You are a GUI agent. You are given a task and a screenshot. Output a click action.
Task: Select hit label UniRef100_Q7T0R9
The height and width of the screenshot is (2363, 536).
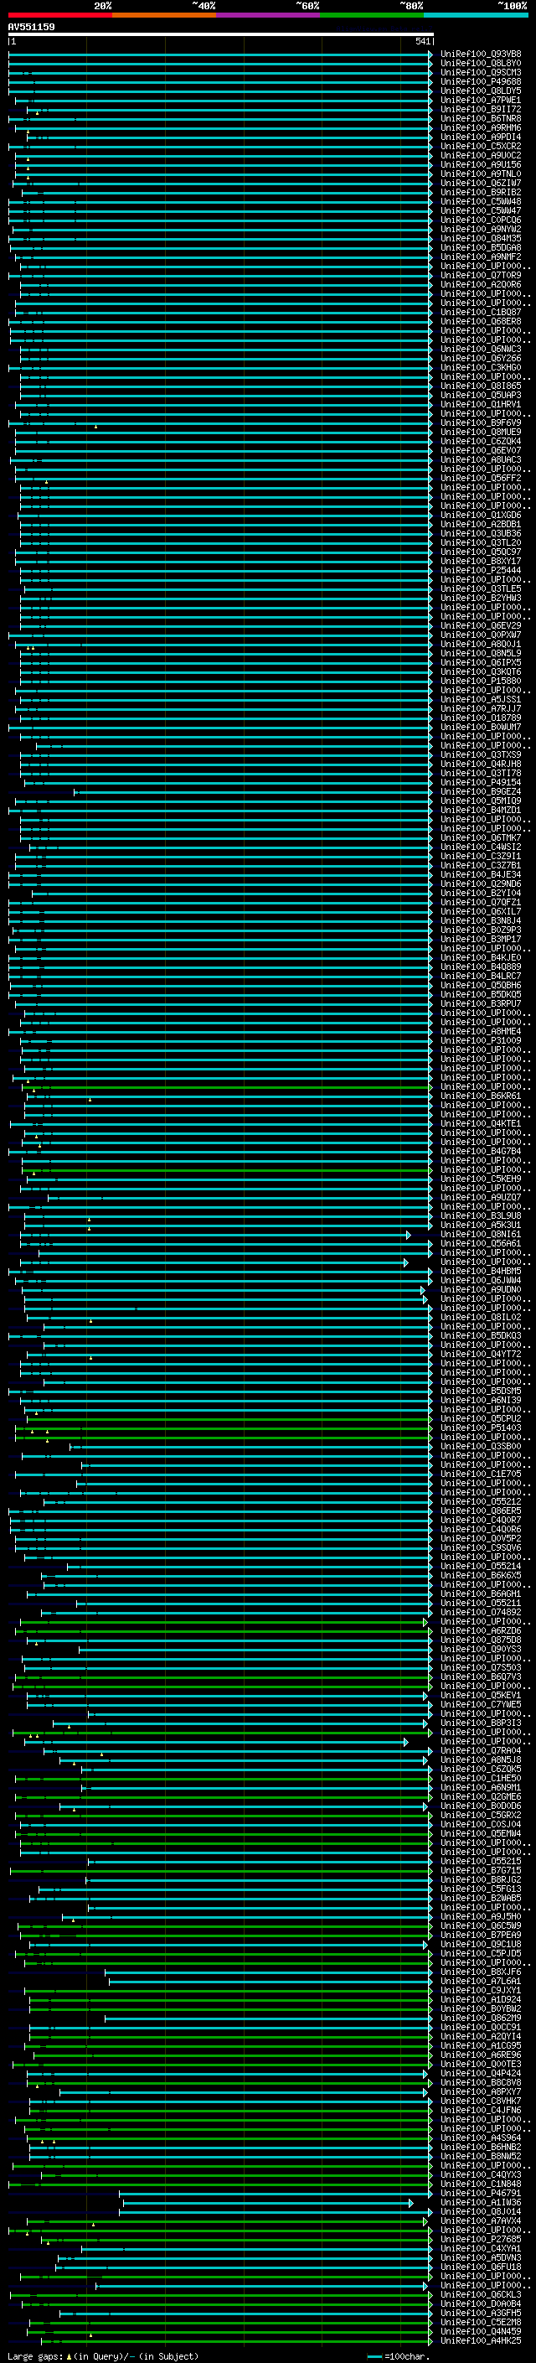click(x=481, y=275)
